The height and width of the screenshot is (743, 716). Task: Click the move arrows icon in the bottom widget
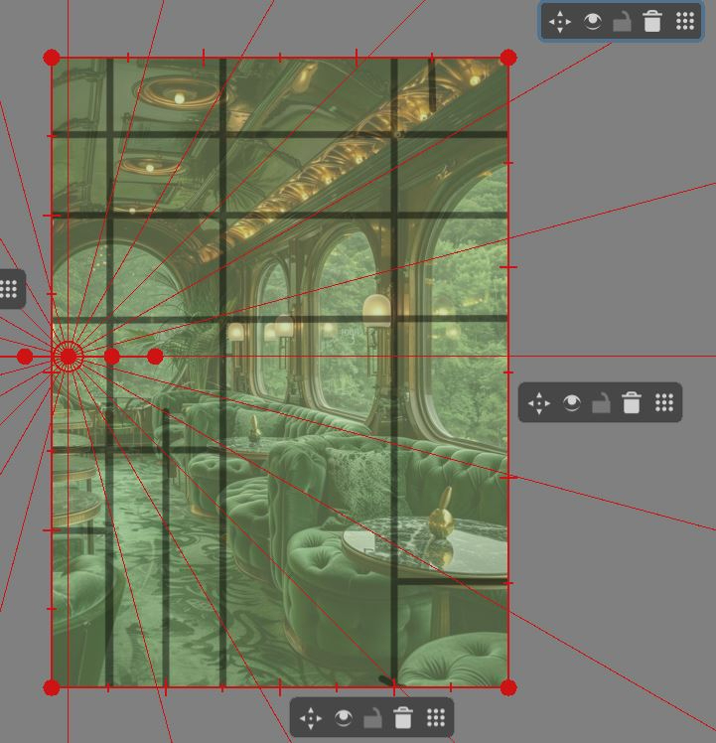point(311,718)
